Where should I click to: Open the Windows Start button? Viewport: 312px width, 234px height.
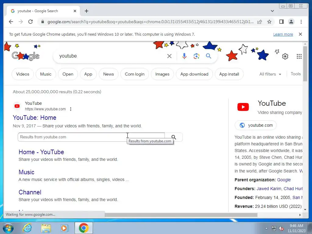(8, 228)
